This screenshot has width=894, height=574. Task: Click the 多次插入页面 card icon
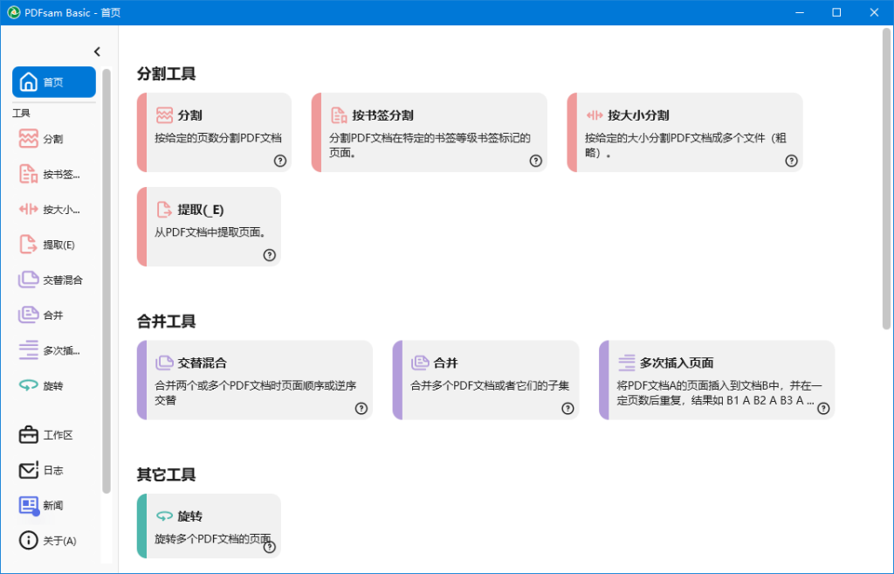[x=627, y=363]
